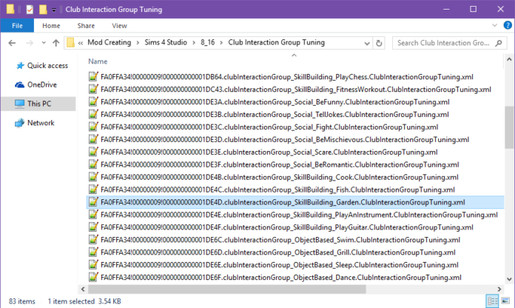Image resolution: width=515 pixels, height=308 pixels.
Task: Select OneDrive in the navigation pane
Action: click(42, 85)
